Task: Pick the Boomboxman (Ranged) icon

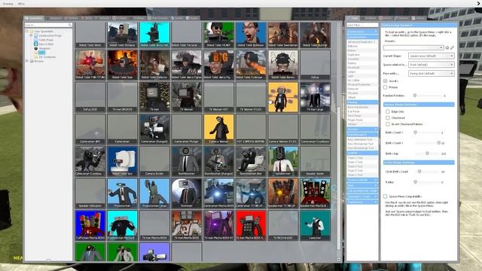Action: click(218, 161)
